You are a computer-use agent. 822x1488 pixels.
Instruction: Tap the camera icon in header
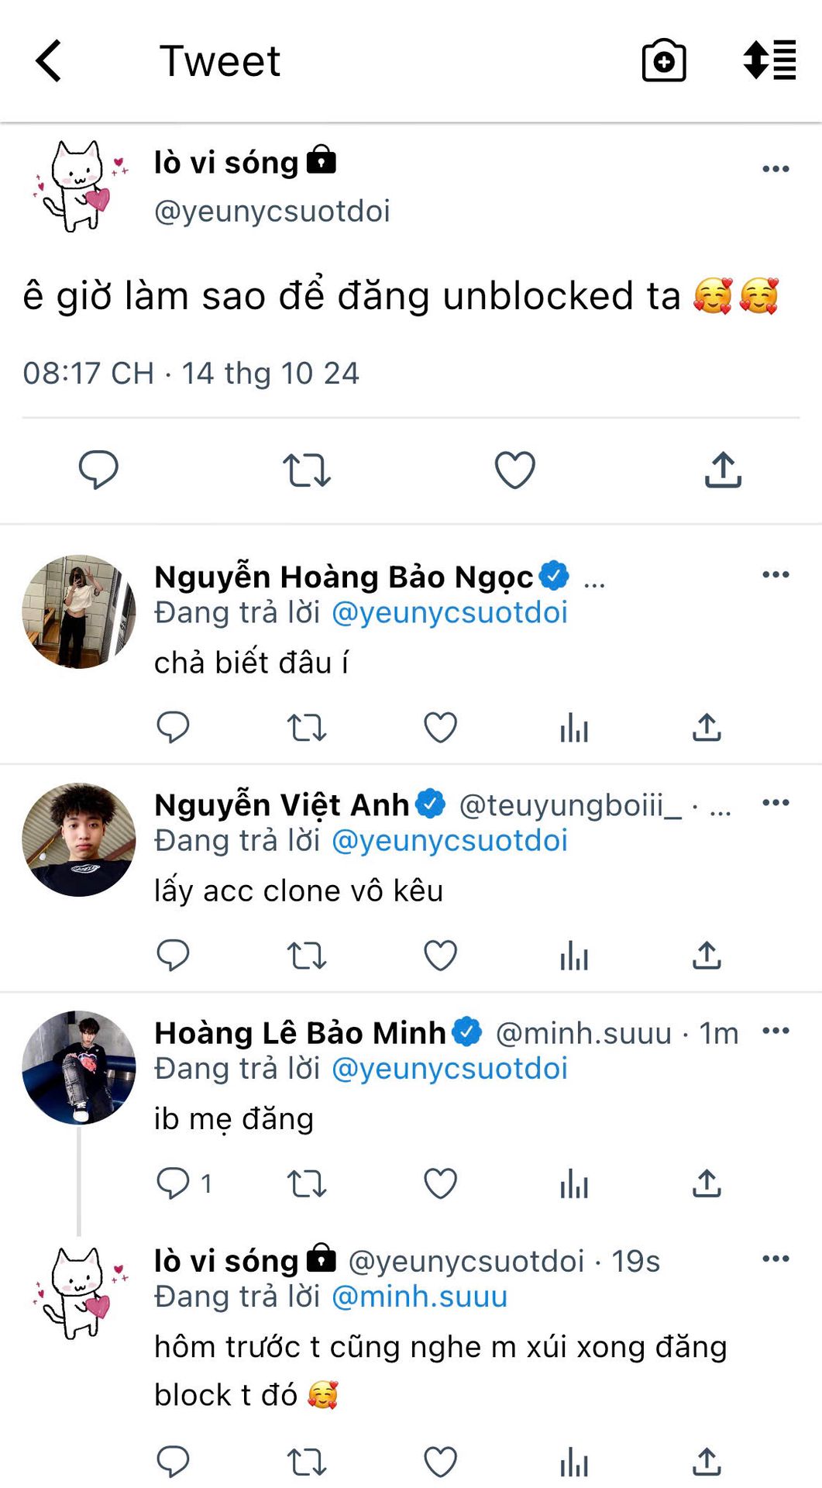664,60
